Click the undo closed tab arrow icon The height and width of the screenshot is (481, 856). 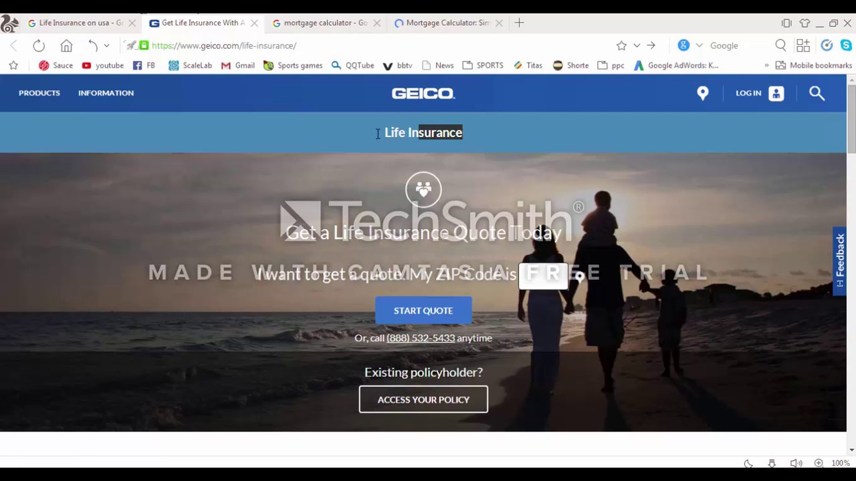(93, 45)
